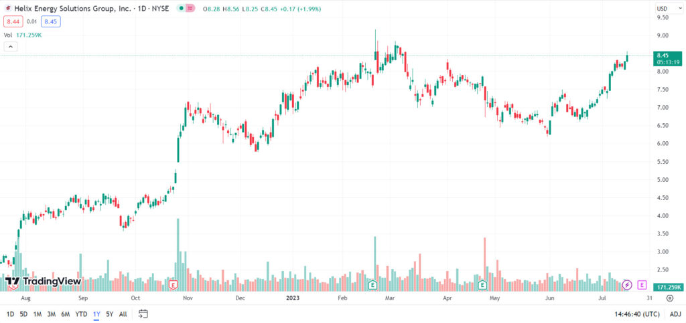Click the +0.17 (+1.99%) change value

pos(301,9)
